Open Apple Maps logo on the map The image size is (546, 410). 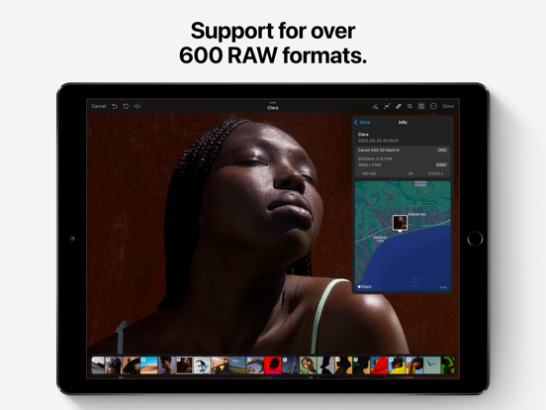365,286
